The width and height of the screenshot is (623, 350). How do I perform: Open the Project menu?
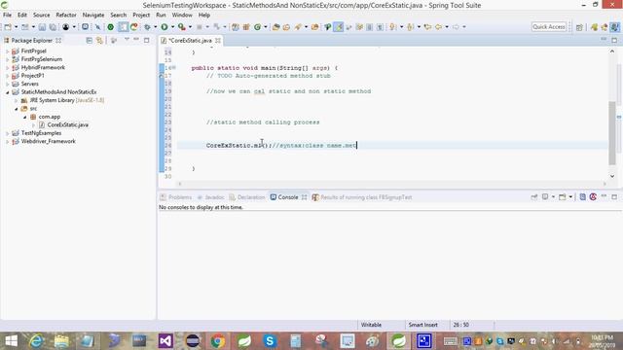pyautogui.click(x=141, y=16)
